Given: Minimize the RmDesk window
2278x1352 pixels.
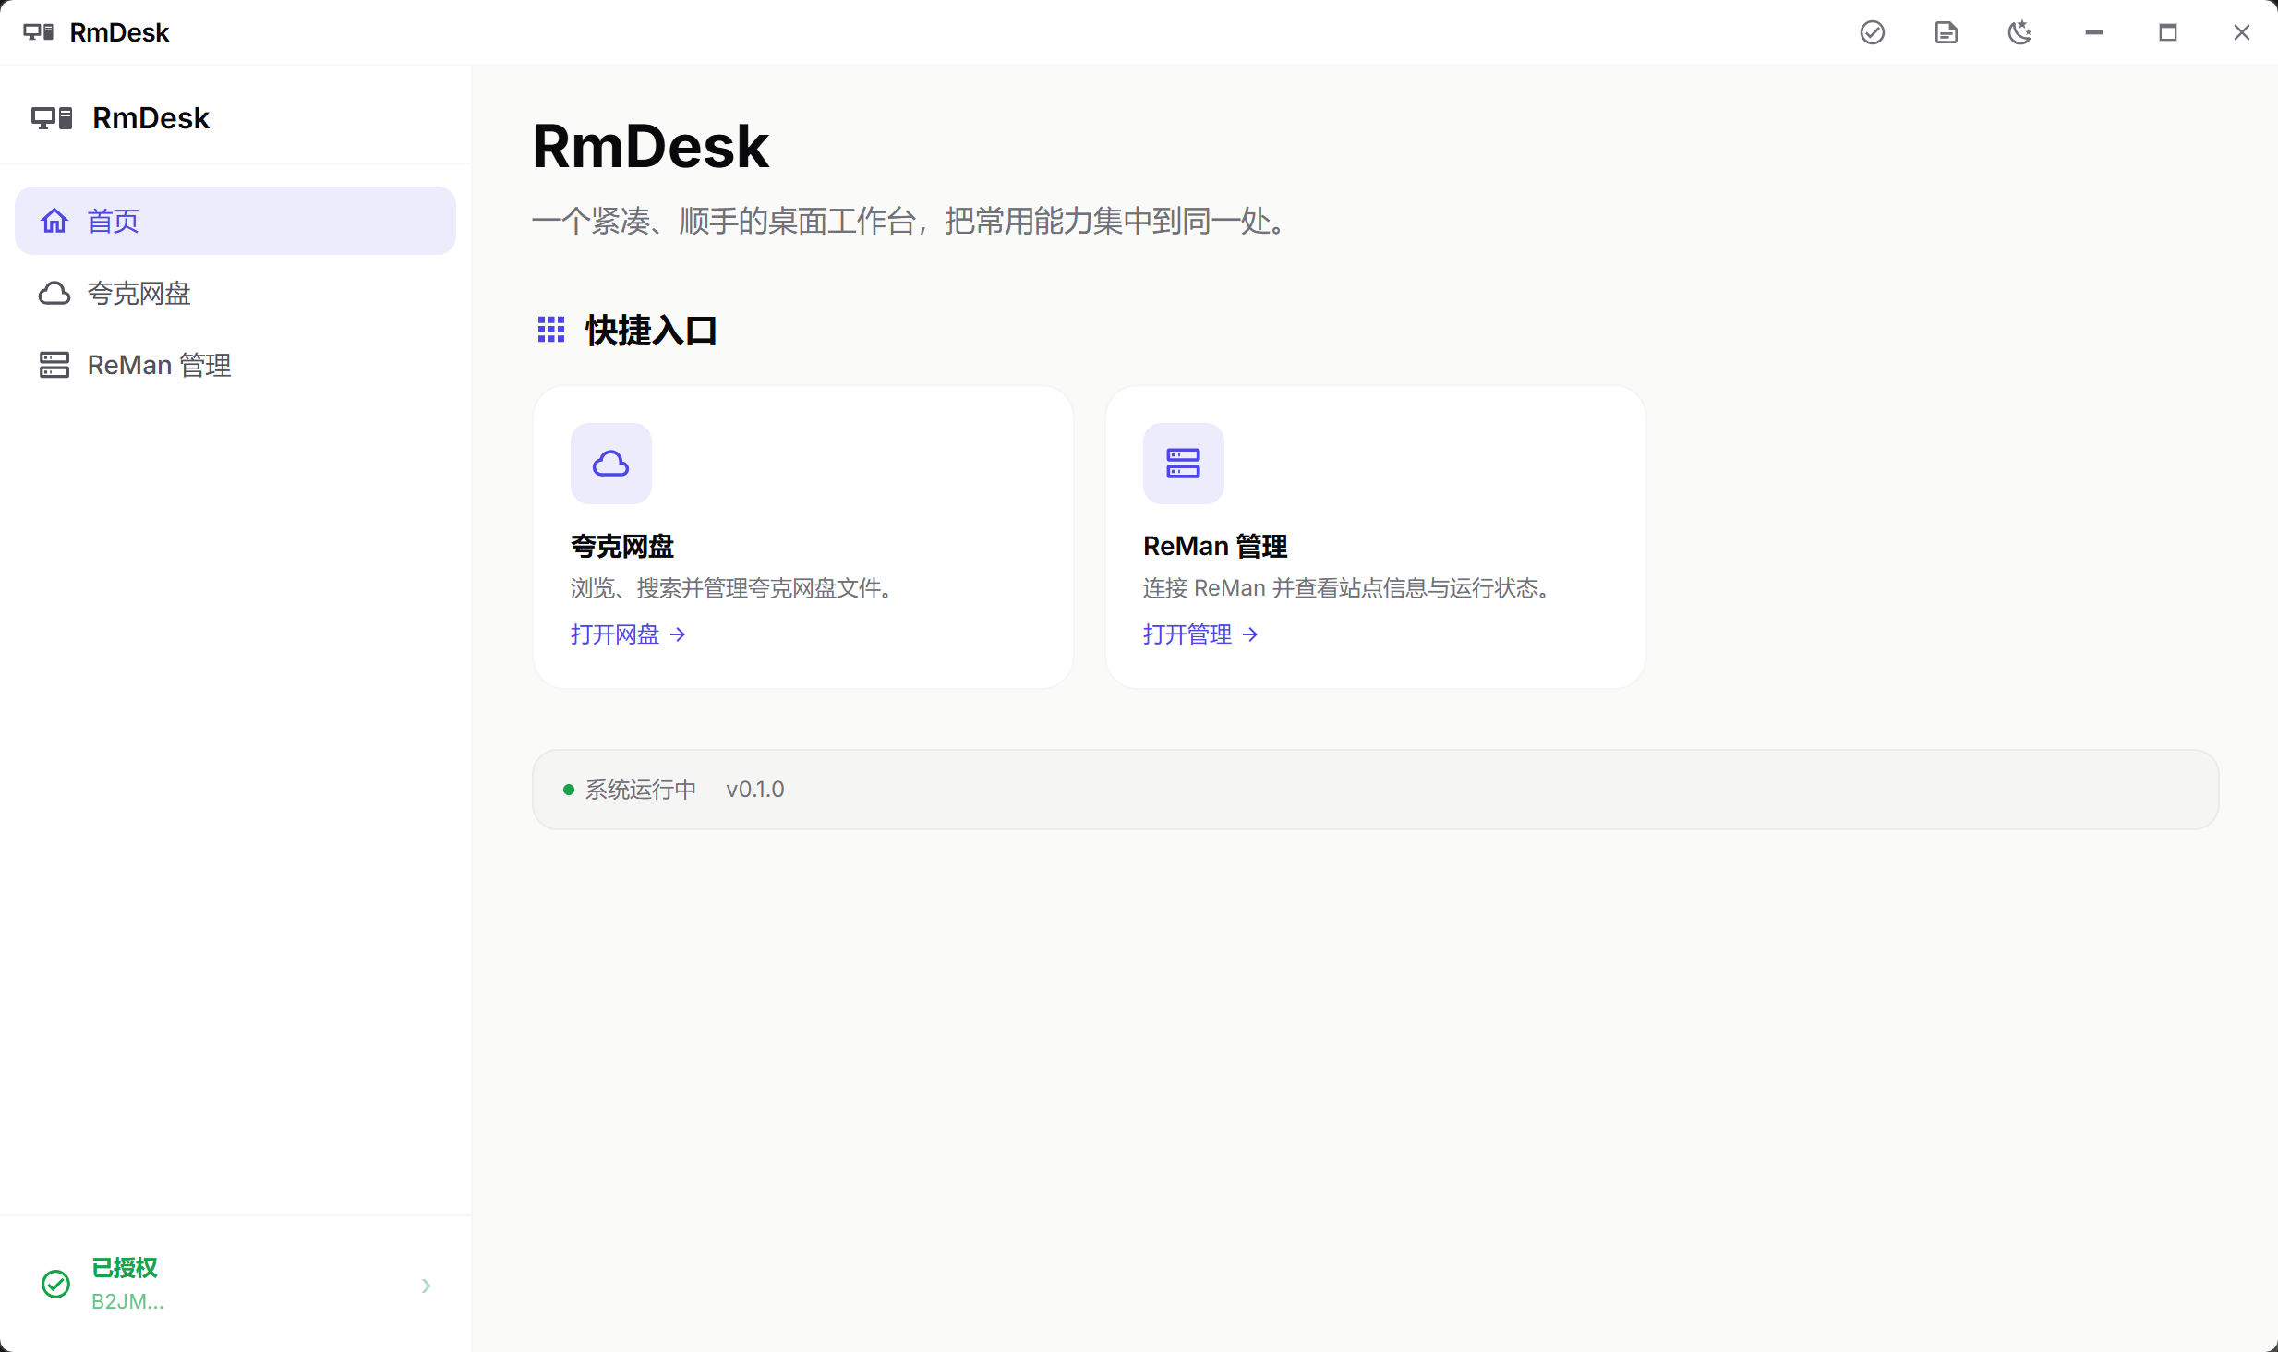Looking at the screenshot, I should pyautogui.click(x=2093, y=32).
